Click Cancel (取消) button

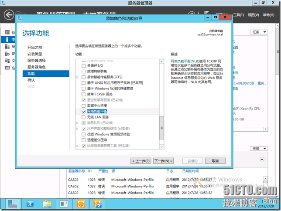tap(215, 161)
